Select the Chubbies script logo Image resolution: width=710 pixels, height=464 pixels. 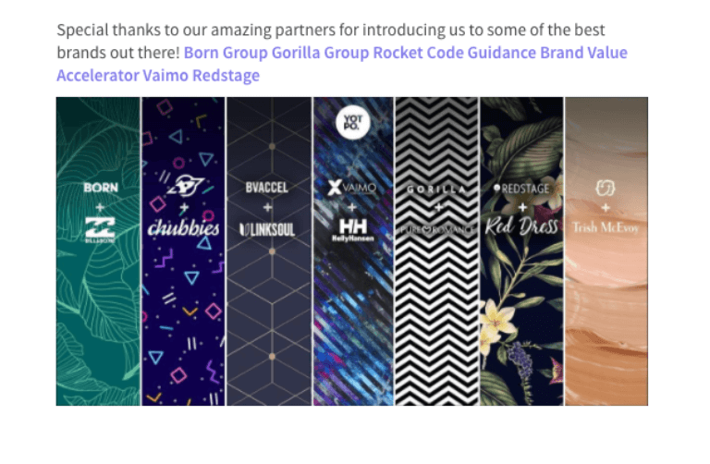click(x=183, y=228)
